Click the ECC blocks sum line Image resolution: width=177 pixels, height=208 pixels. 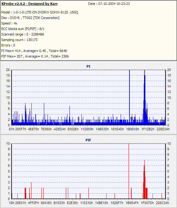[x=23, y=29]
